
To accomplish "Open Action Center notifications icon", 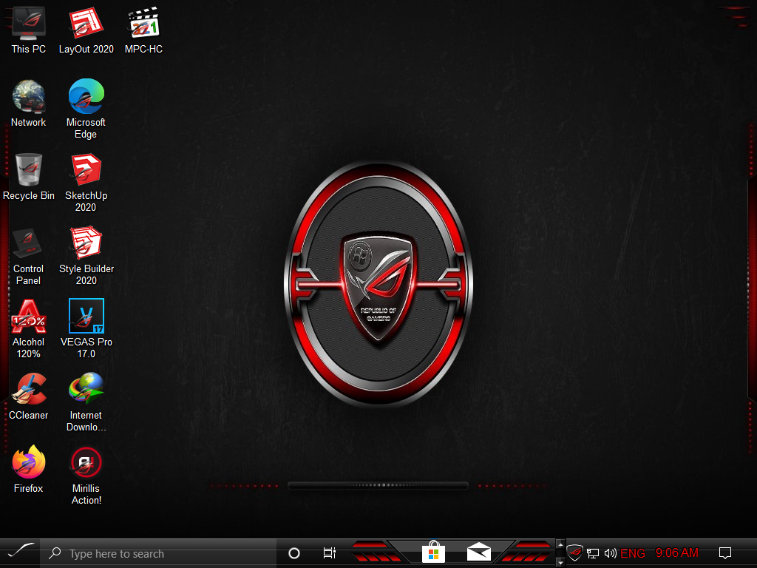I will 725,553.
